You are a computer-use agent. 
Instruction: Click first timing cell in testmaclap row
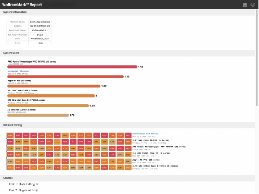click(x=10, y=135)
